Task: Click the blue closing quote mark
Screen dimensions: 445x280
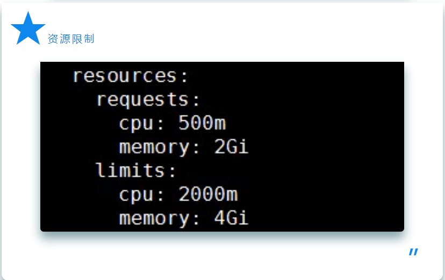Action: click(x=413, y=253)
